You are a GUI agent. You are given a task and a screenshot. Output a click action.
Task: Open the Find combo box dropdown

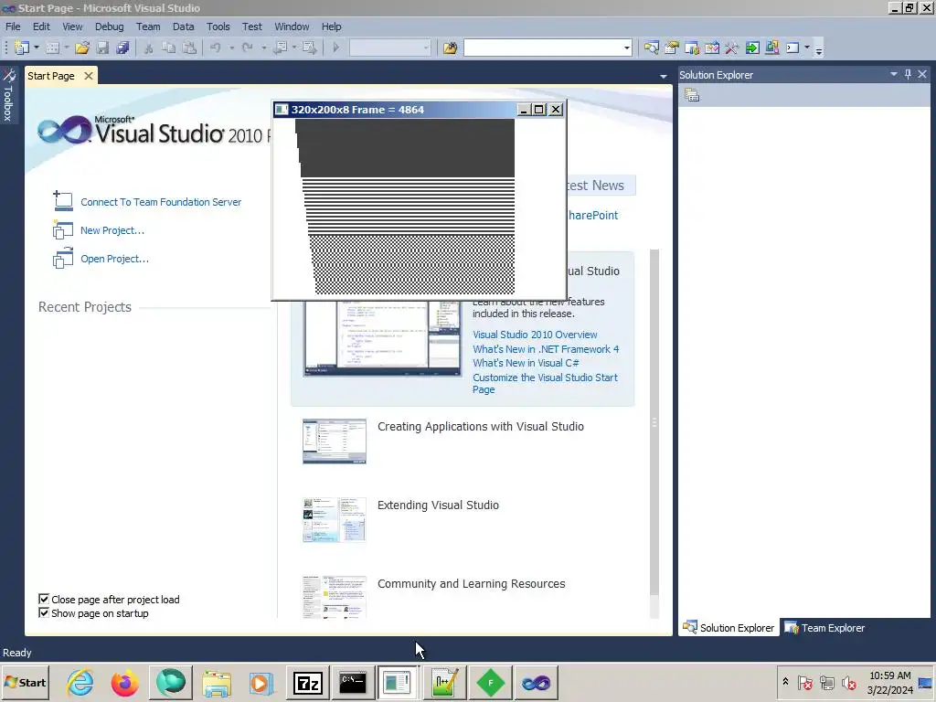coord(627,48)
